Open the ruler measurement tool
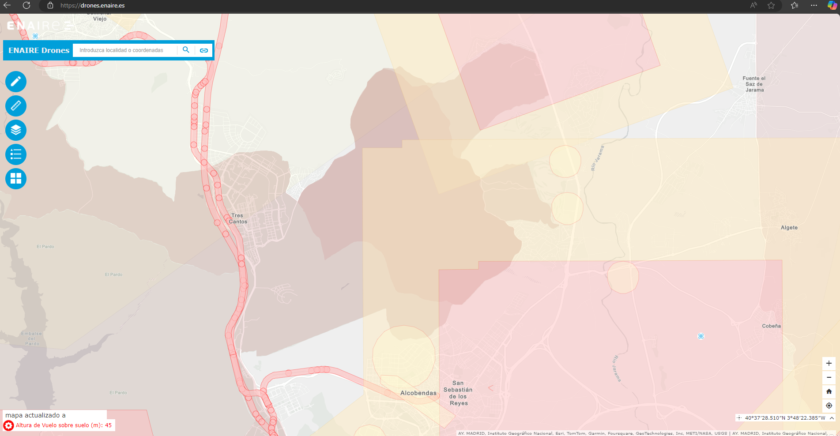840x436 pixels. [16, 106]
